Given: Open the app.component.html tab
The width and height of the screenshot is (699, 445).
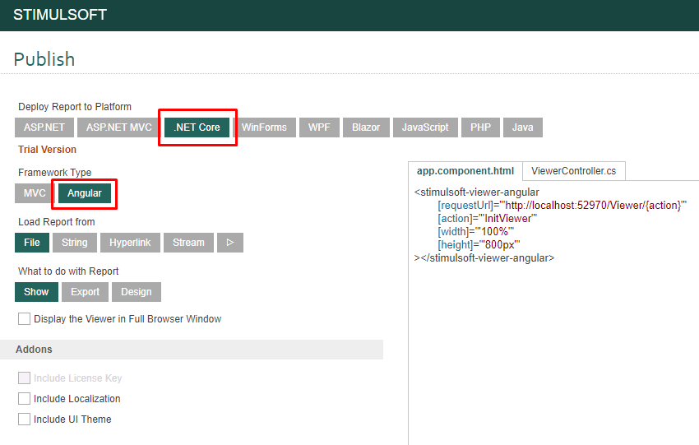Looking at the screenshot, I should coord(465,171).
